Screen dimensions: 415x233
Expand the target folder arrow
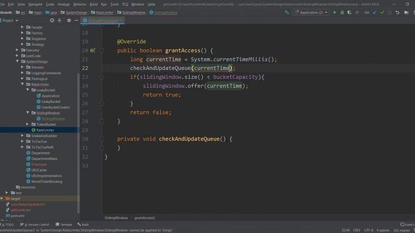[2, 199]
